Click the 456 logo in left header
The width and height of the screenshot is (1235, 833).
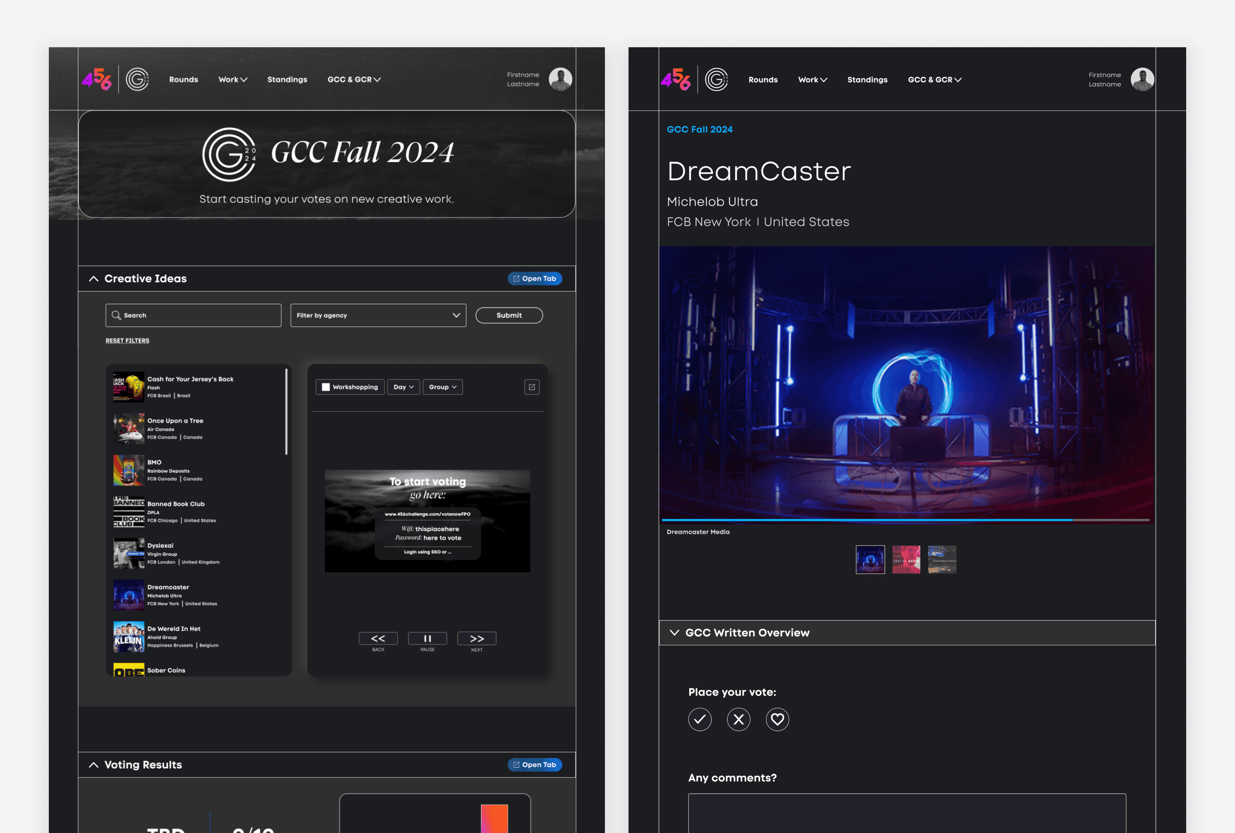coord(97,79)
